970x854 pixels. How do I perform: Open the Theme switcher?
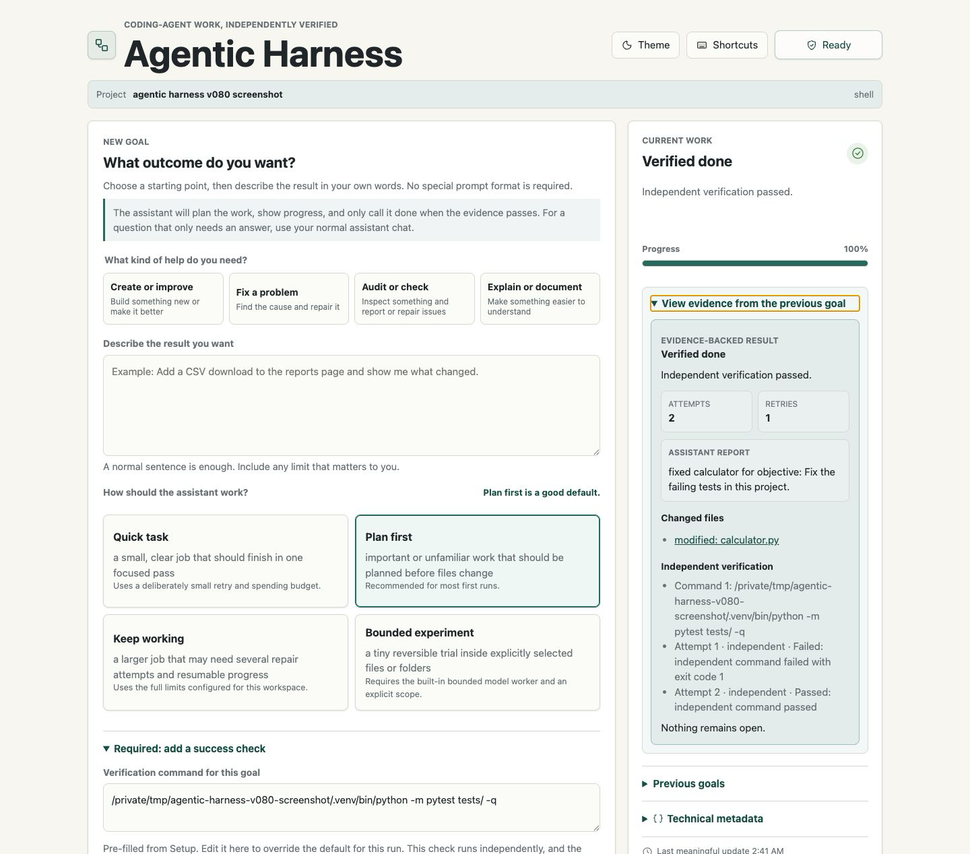click(x=645, y=45)
